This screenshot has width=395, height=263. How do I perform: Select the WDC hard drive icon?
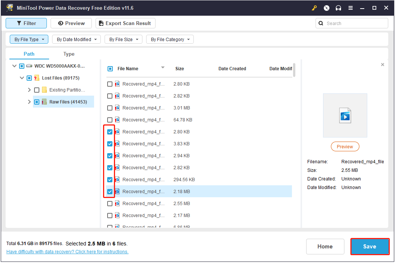coord(29,66)
